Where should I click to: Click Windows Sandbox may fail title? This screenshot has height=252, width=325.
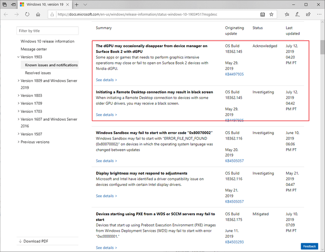point(154,133)
